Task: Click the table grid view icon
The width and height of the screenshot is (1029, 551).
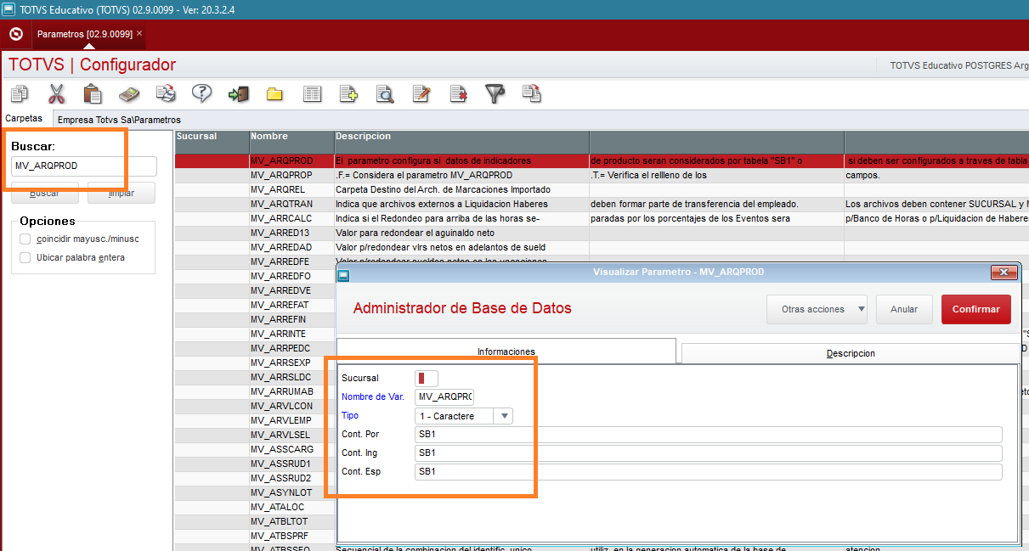Action: click(312, 93)
